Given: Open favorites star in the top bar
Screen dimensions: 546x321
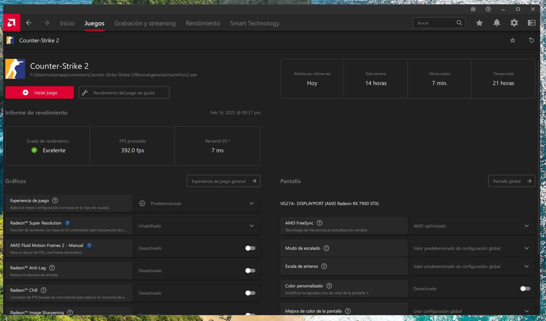Looking at the screenshot, I should [479, 23].
